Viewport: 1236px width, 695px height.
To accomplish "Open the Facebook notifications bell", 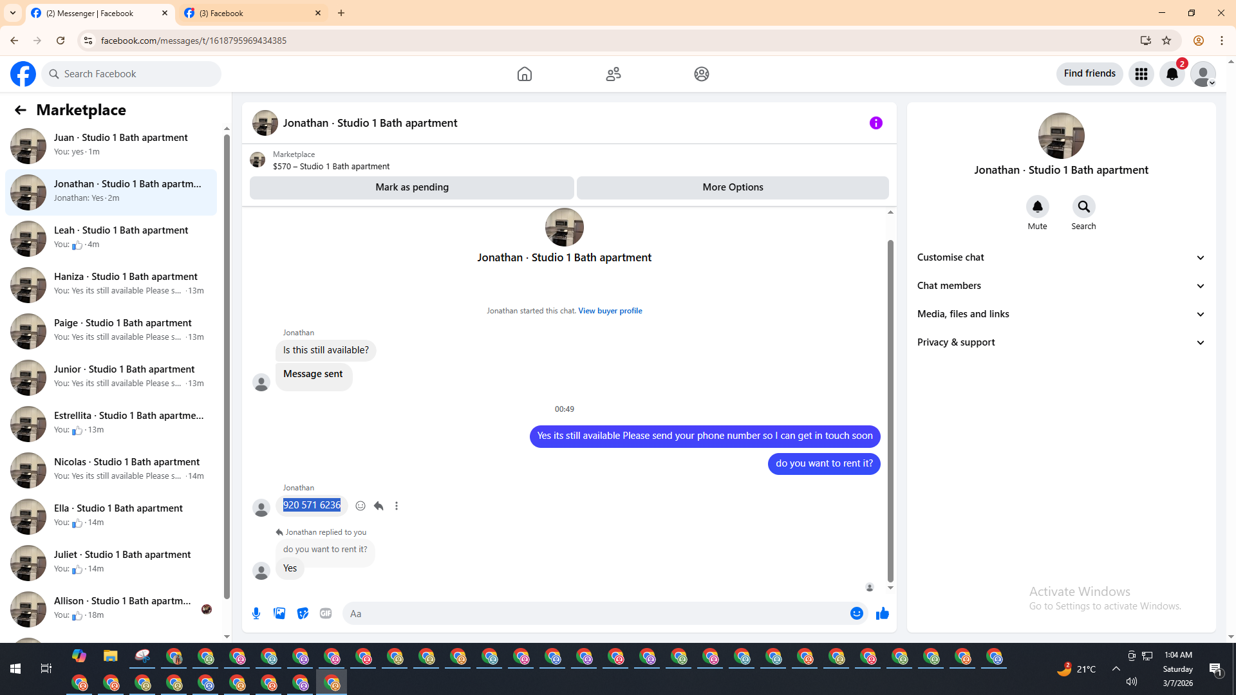I will coord(1172,74).
